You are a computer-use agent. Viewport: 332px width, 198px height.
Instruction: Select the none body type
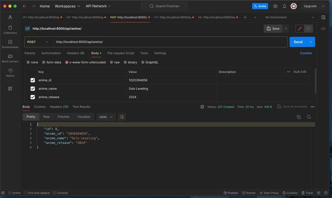[28, 62]
